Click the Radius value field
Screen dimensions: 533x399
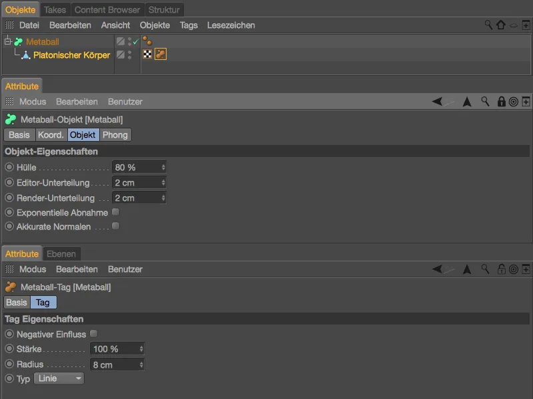[113, 364]
